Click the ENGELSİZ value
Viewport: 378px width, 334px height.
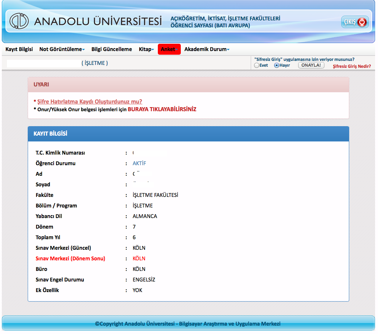pyautogui.click(x=144, y=280)
